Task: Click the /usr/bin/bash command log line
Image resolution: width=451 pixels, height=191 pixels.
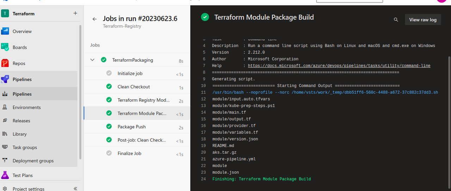Action: coord(325,92)
